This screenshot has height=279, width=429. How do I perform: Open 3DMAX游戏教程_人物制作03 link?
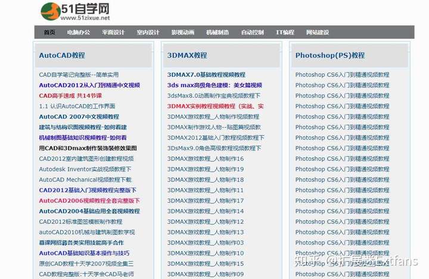(x=206, y=243)
